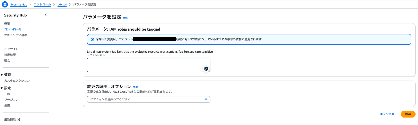The width and height of the screenshot is (418, 125).
Task: Open 使用 in the sidebar
Action: click(x=7, y=105)
